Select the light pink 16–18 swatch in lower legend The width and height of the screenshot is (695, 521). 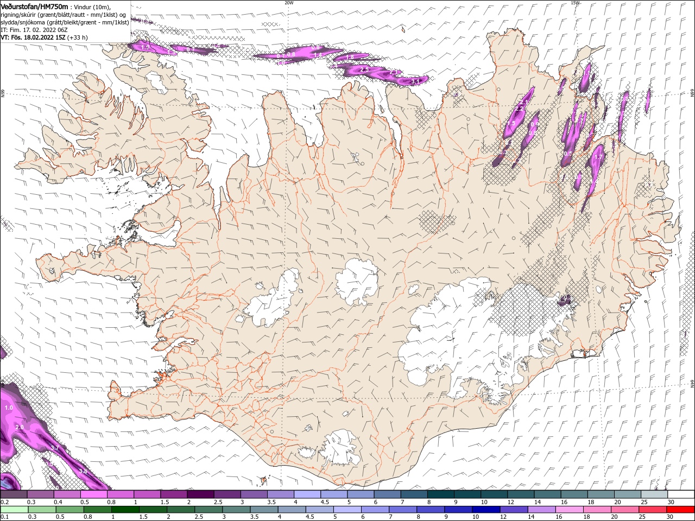click(570, 510)
